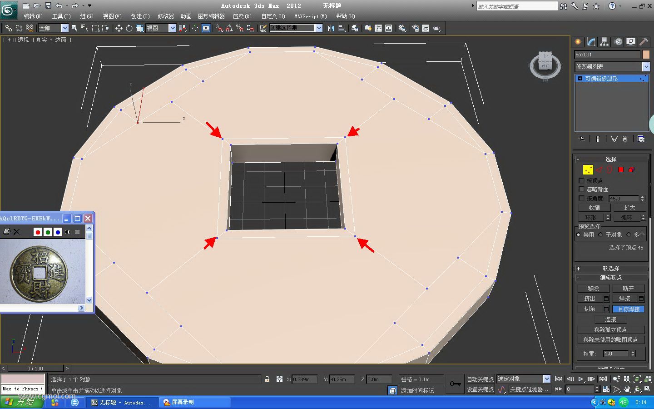Activate the Select and Move tool
This screenshot has height=409, width=654.
[x=119, y=28]
